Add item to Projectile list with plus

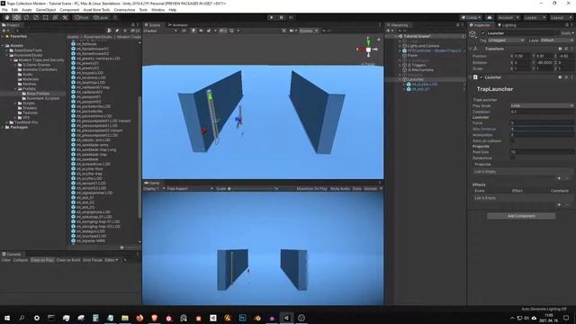559,178
